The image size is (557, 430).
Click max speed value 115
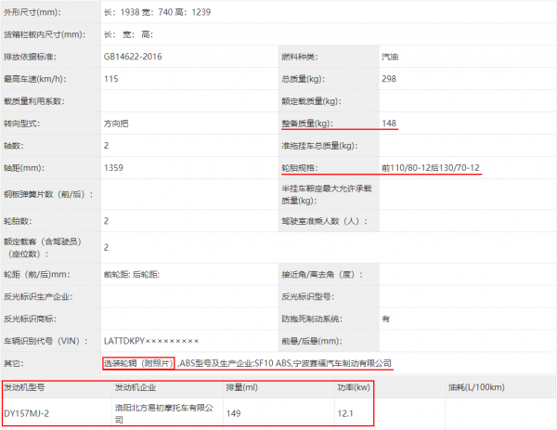110,79
